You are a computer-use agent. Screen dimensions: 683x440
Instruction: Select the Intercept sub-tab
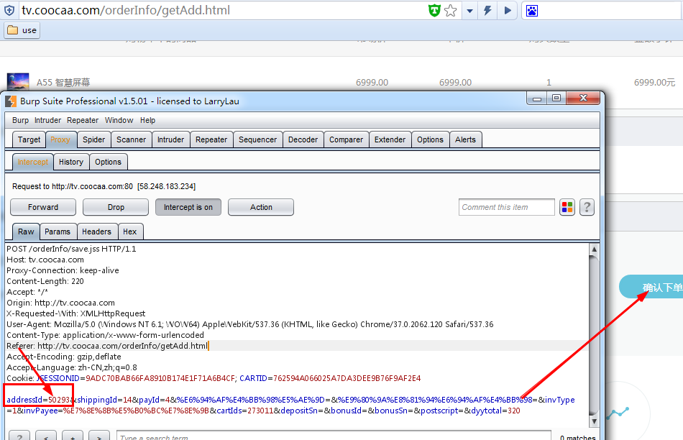coord(32,162)
